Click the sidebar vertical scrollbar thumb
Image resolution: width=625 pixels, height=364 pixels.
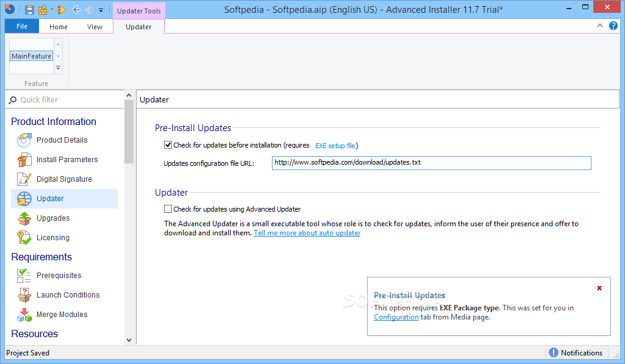129,132
